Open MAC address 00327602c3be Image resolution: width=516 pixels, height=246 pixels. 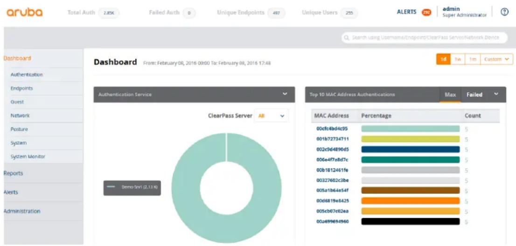click(x=332, y=180)
